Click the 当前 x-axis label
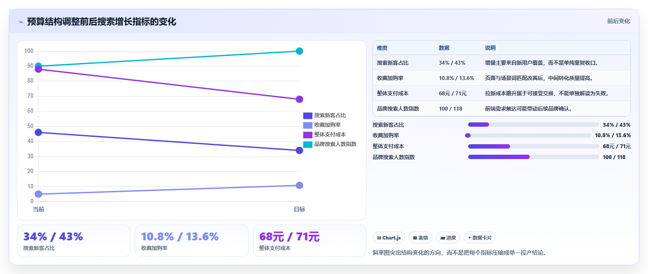 click(x=39, y=209)
